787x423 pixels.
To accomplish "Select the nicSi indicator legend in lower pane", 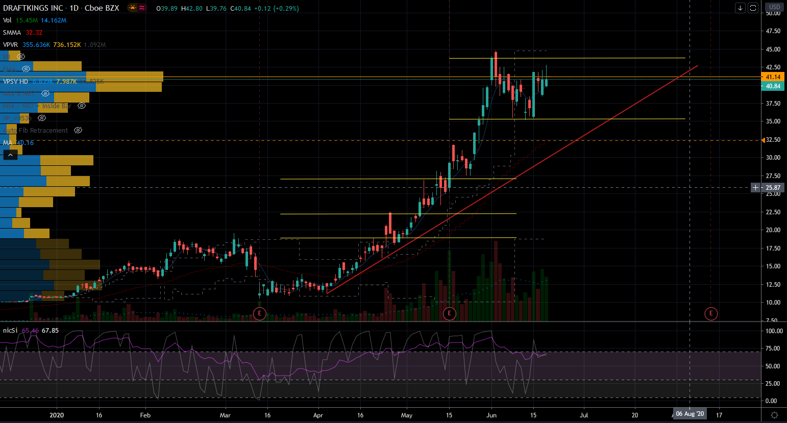I will tap(10, 331).
